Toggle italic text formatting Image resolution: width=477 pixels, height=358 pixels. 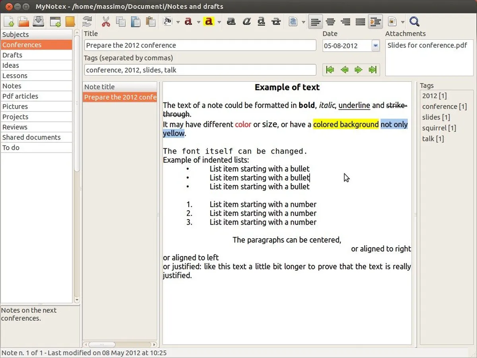(x=246, y=21)
